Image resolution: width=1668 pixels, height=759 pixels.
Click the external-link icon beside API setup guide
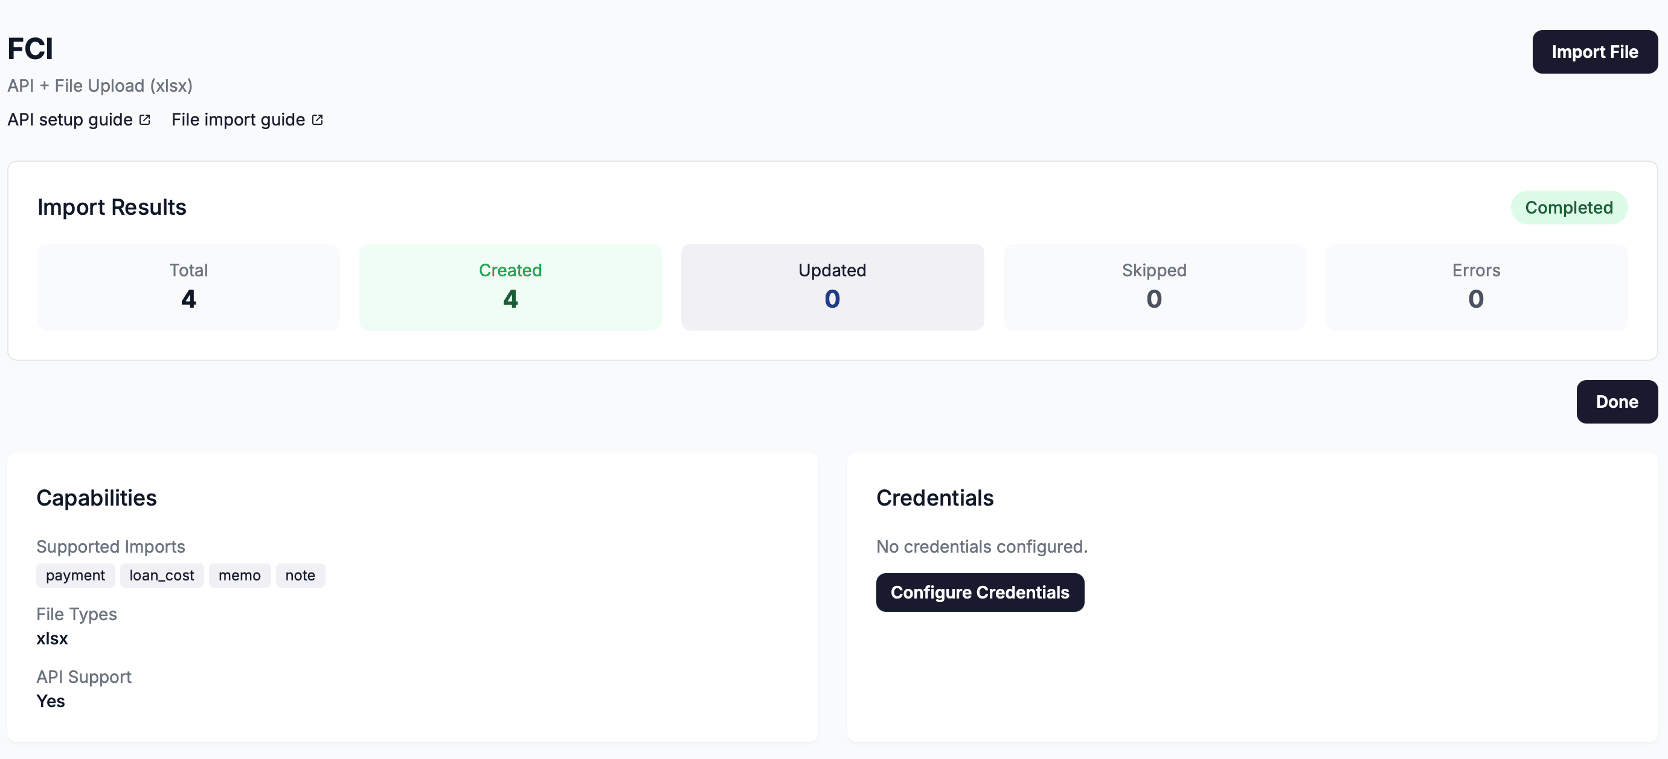pos(144,119)
